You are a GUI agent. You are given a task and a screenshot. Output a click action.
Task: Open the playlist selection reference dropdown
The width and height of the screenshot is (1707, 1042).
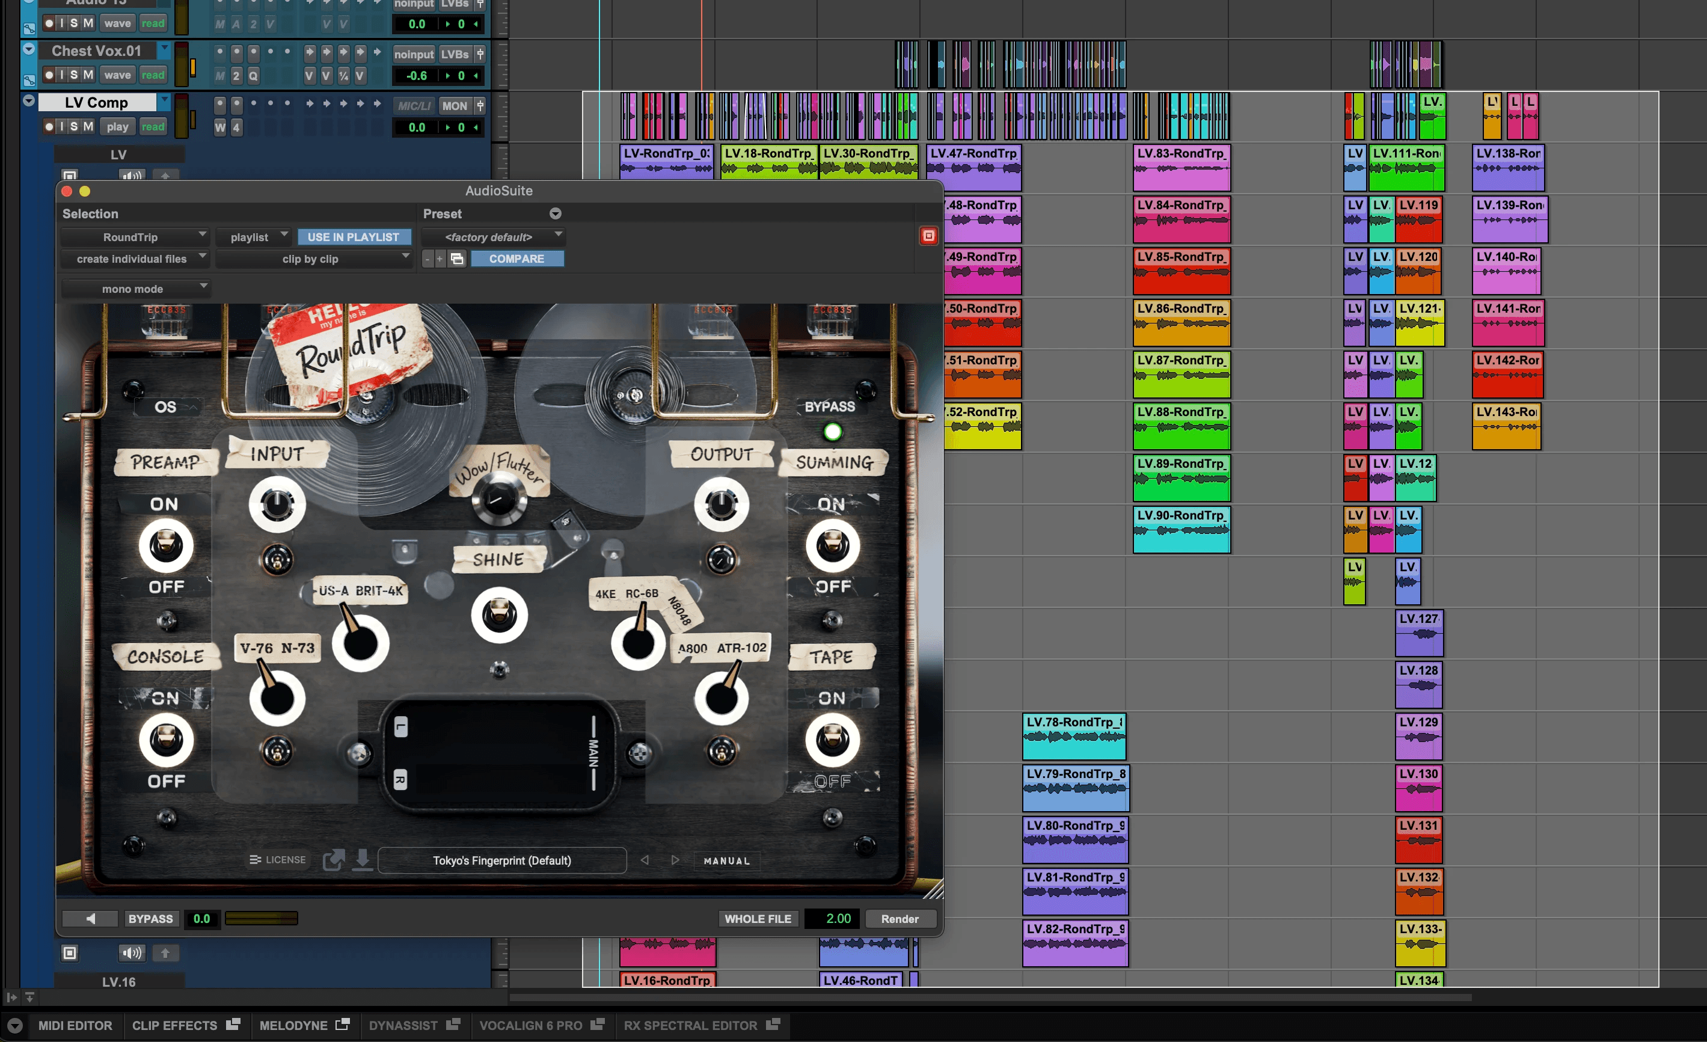(x=253, y=237)
